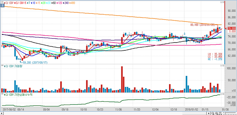237x115 pixels.
Task: Select the CJ CGV:5 moving average legend
Action: (x=21, y=3)
